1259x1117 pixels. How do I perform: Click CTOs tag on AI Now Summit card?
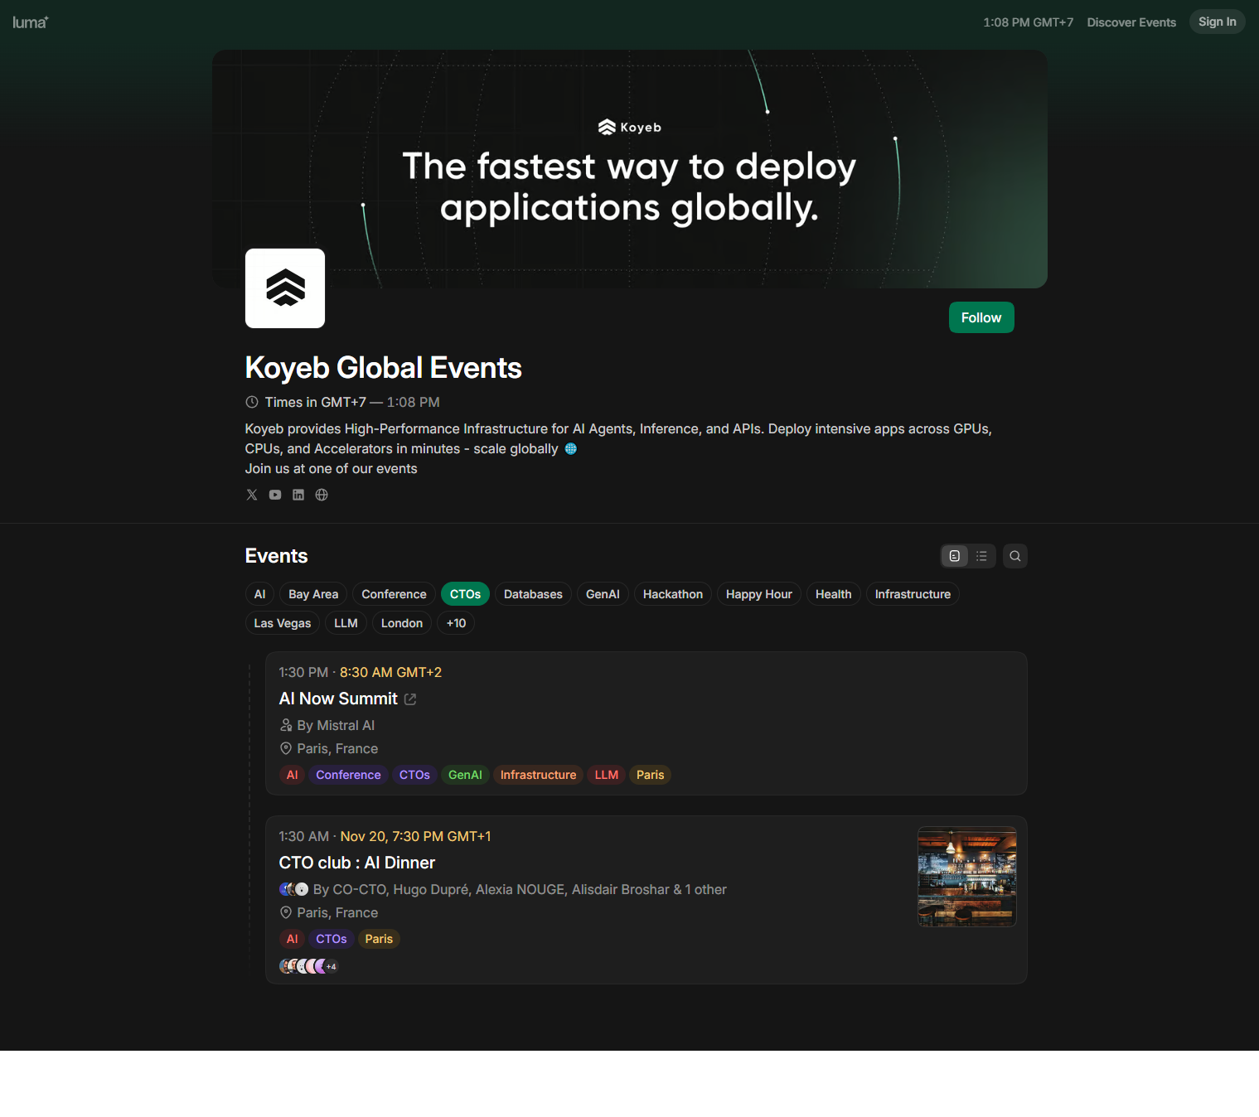pyautogui.click(x=414, y=775)
